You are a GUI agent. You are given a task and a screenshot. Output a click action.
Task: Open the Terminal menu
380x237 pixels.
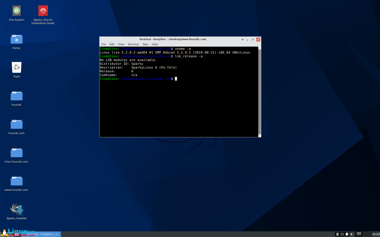click(x=133, y=44)
